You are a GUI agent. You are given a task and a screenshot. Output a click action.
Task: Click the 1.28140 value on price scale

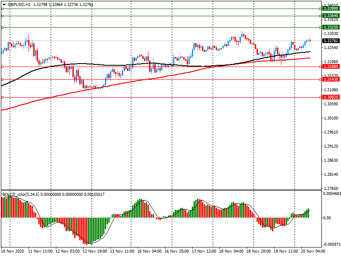(x=331, y=175)
